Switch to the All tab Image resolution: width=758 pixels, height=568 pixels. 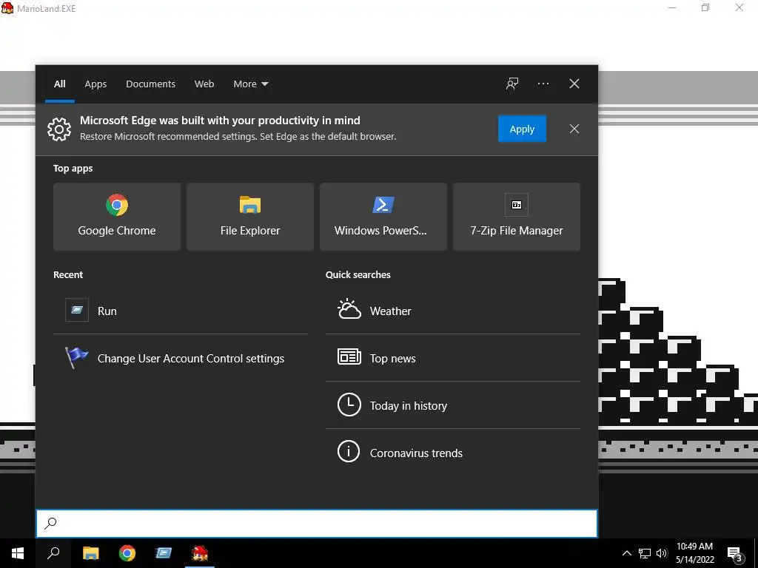coord(59,84)
